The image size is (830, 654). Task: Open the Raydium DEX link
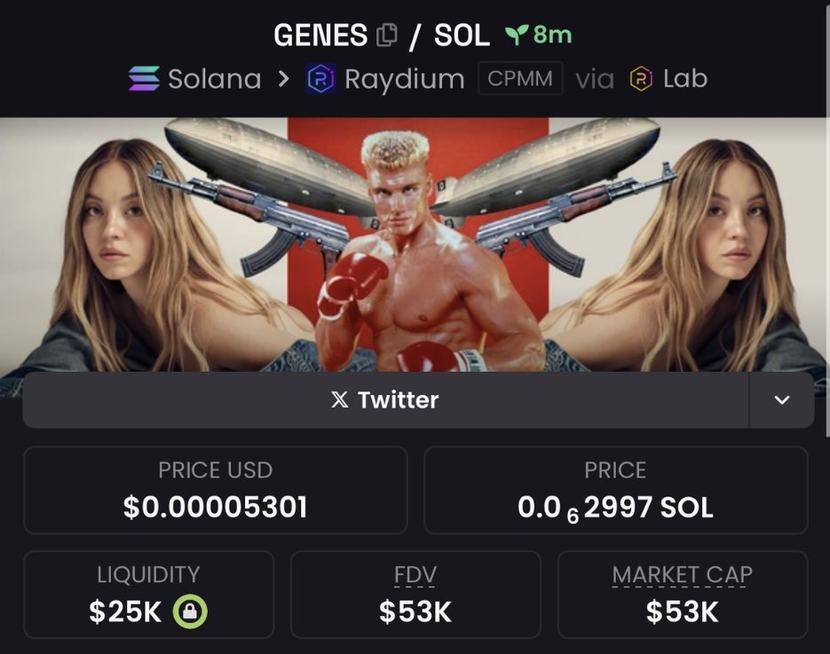(385, 79)
